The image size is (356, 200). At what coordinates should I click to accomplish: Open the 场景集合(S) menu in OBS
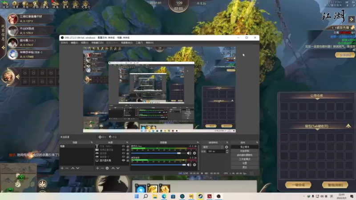click(x=127, y=43)
